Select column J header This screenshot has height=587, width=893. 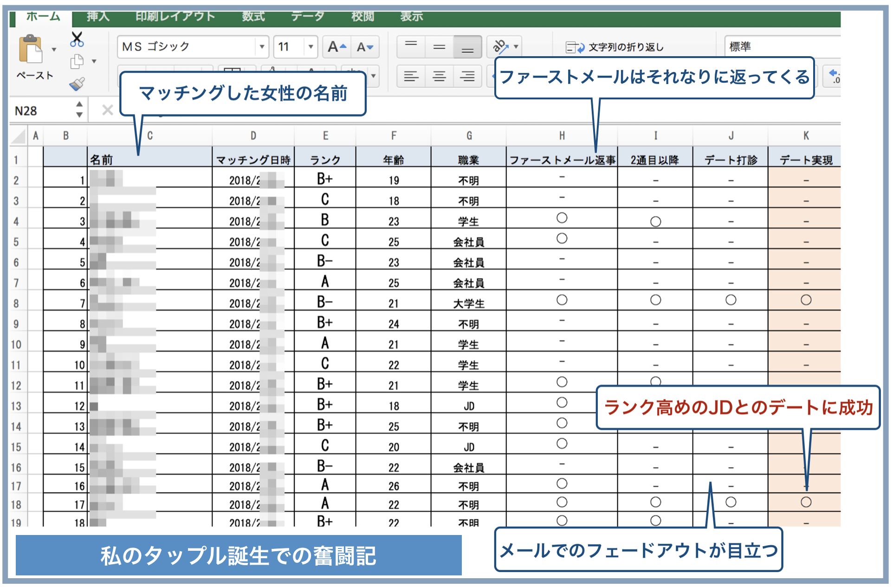click(x=730, y=136)
